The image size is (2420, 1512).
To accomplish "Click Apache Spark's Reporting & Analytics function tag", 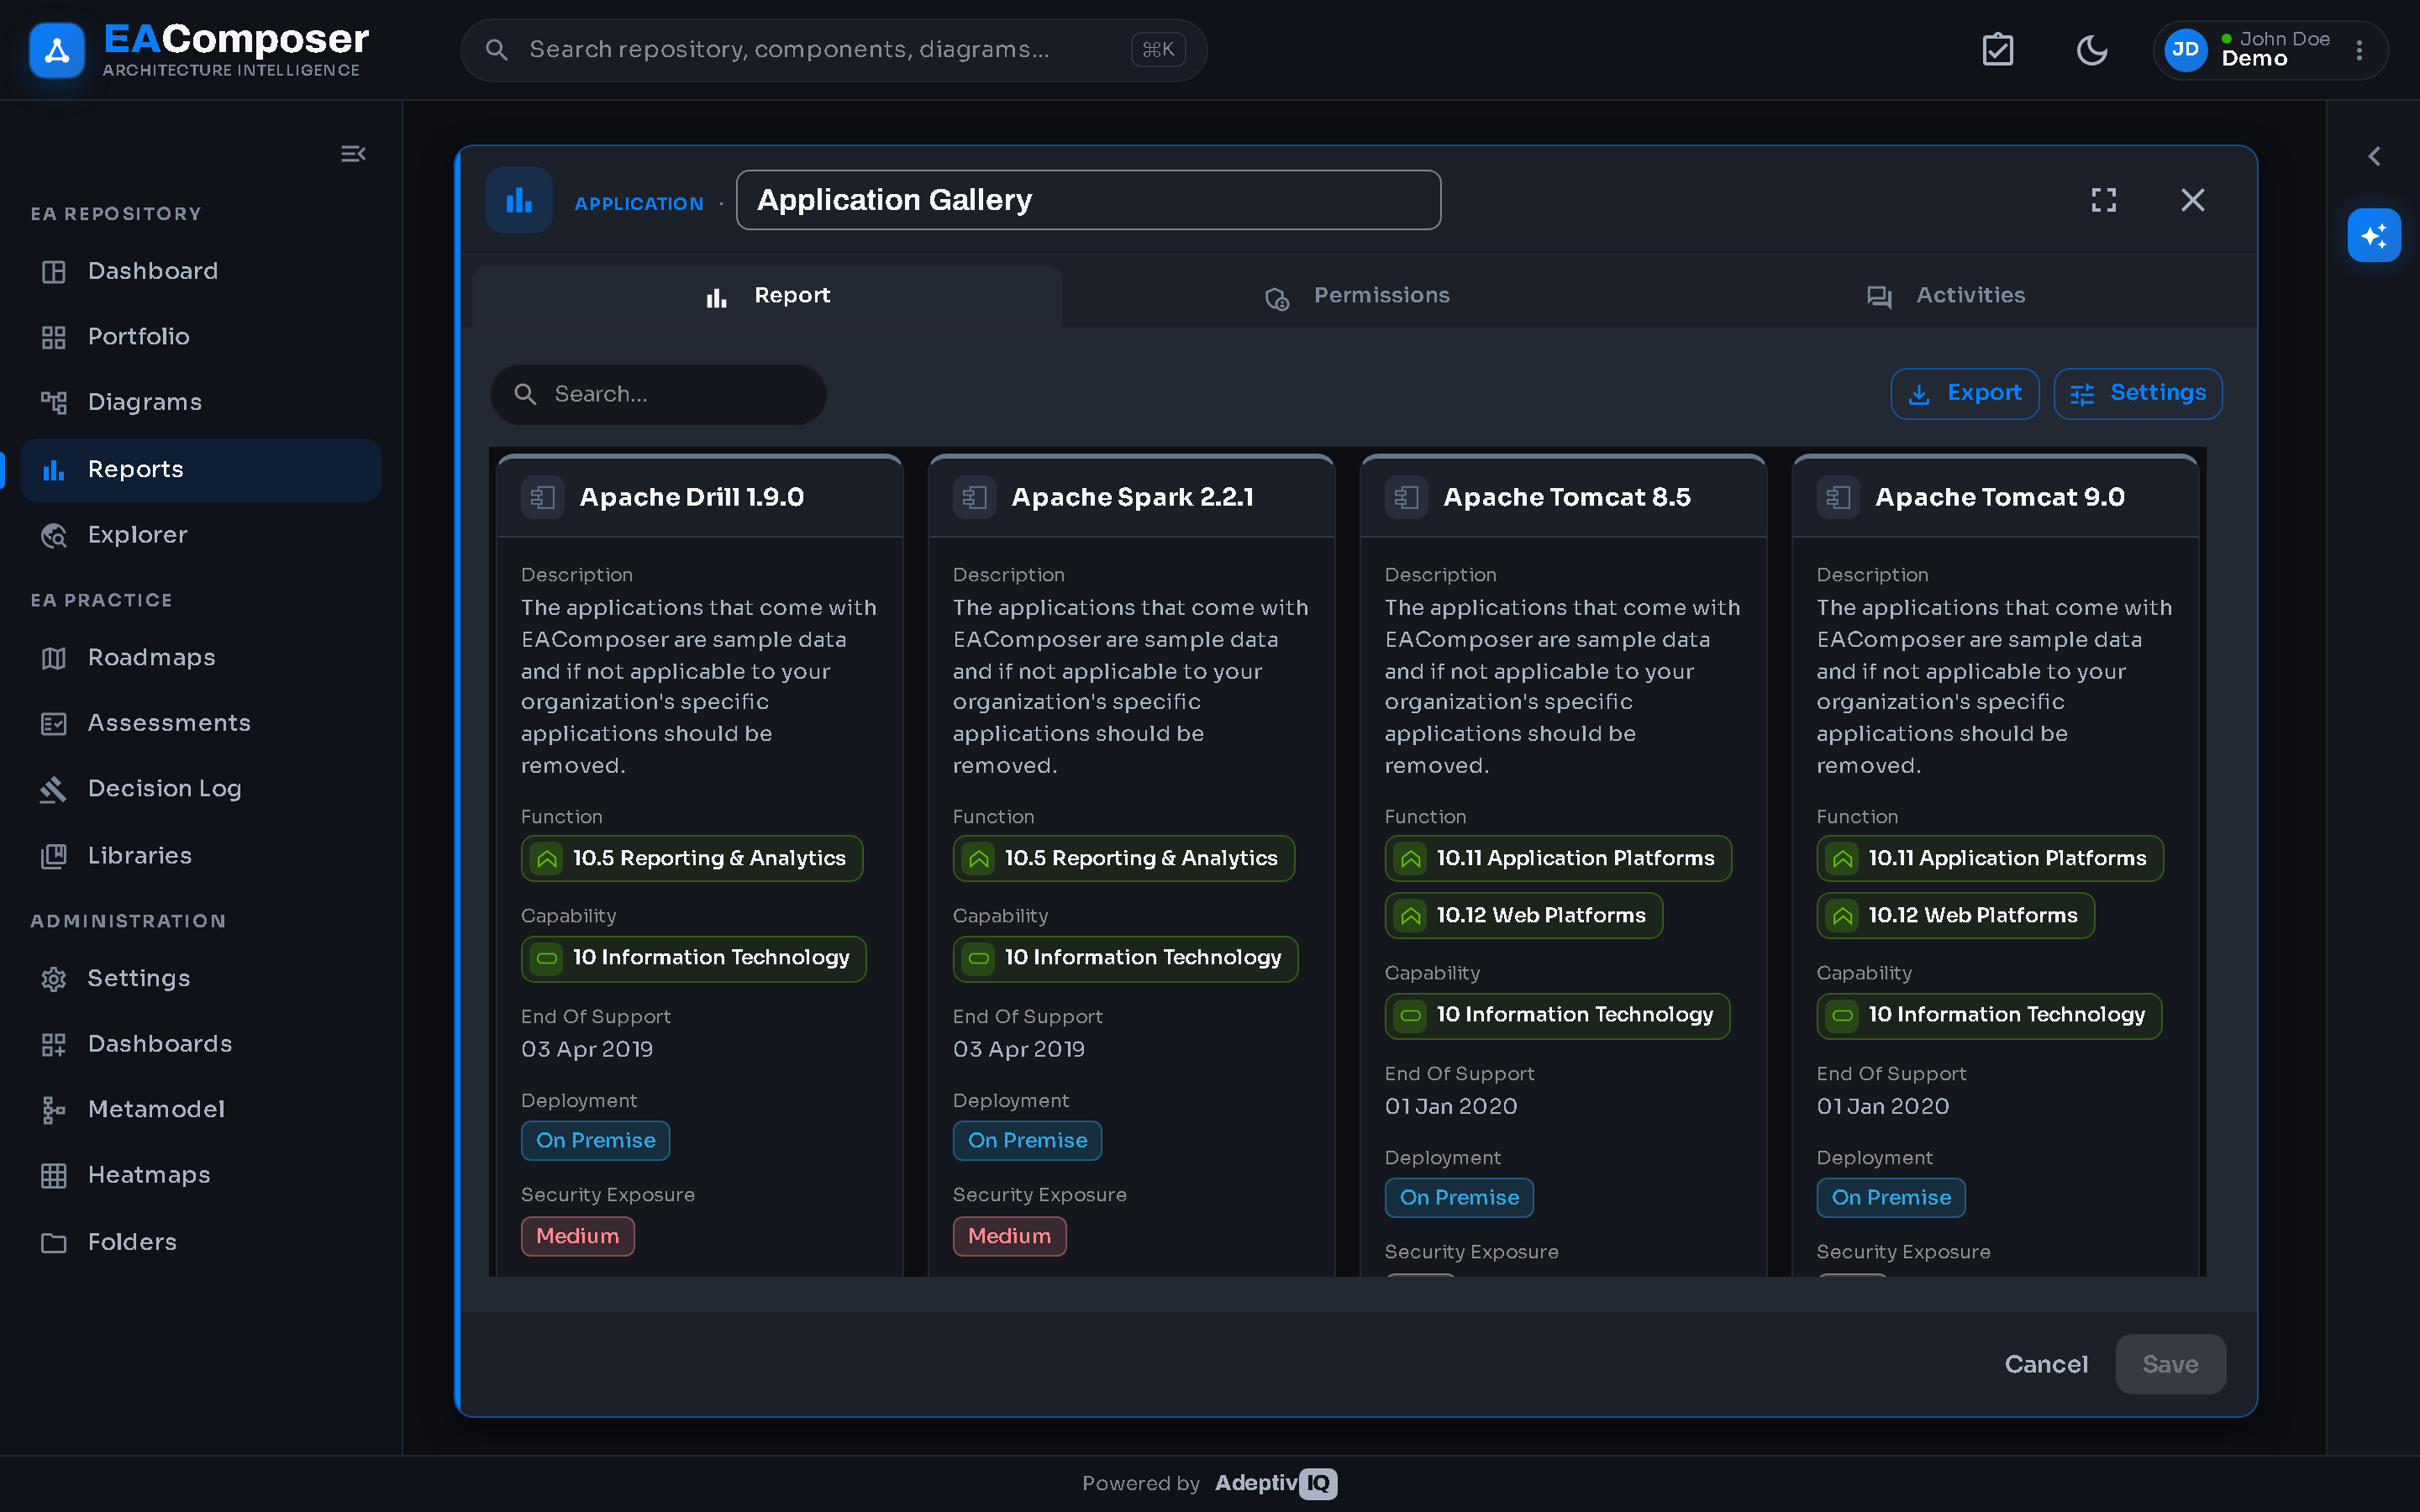I will point(1124,858).
